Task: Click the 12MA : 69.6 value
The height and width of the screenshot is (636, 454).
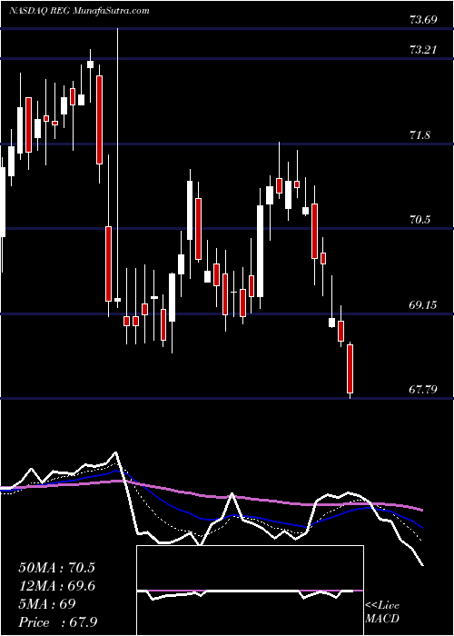Action: [x=56, y=586]
